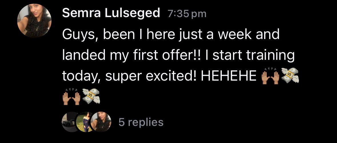
Task: Click the Semra Lulseged username
Action: point(111,13)
